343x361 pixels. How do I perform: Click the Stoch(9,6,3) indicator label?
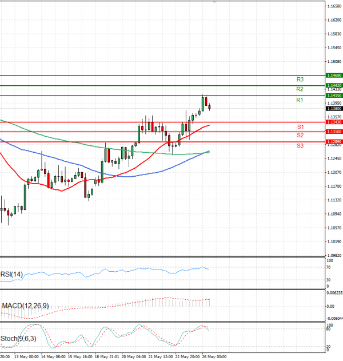point(18,339)
